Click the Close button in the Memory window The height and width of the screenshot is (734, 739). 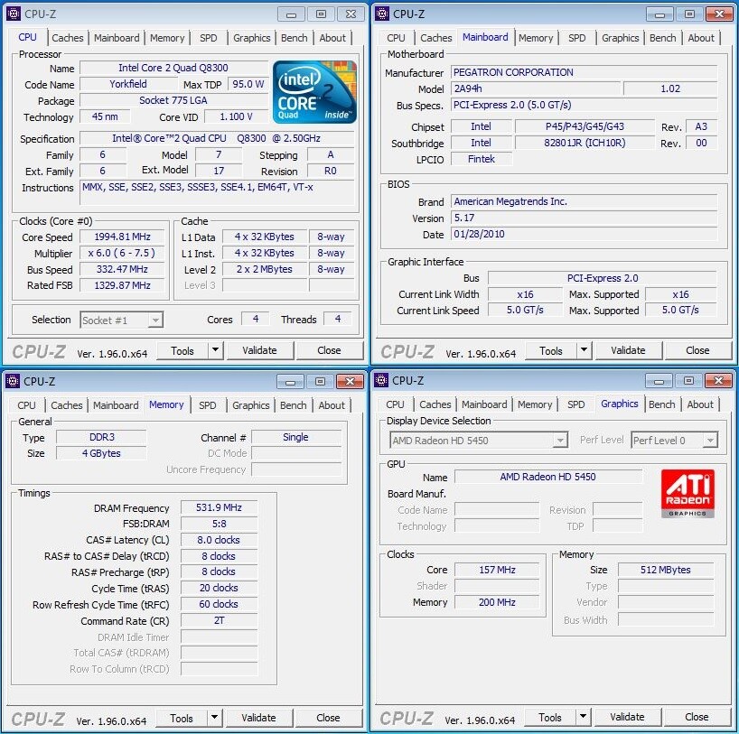[x=328, y=718]
